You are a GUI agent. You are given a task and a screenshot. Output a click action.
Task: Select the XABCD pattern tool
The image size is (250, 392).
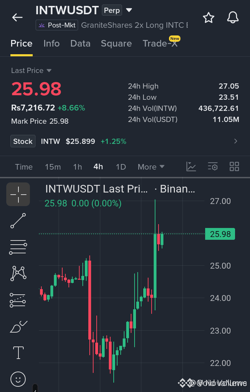[x=18, y=273]
